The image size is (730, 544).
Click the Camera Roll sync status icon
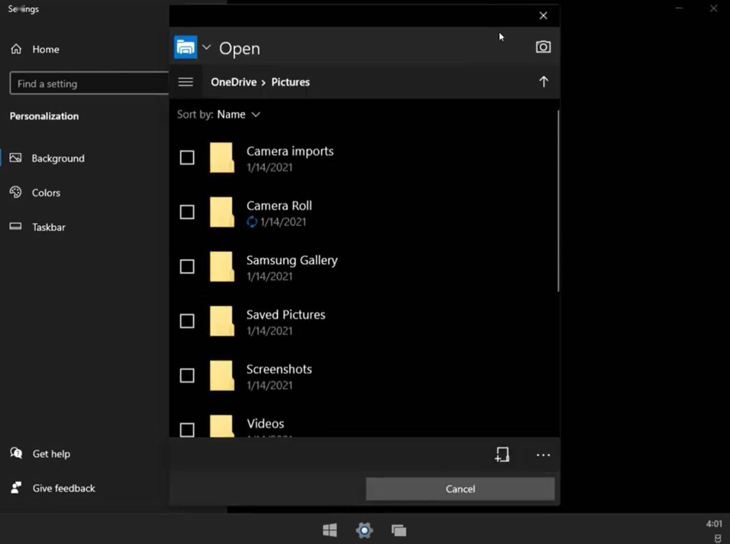252,222
